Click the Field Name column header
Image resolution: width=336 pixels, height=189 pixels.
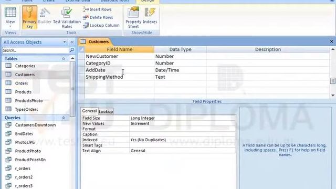click(x=119, y=49)
